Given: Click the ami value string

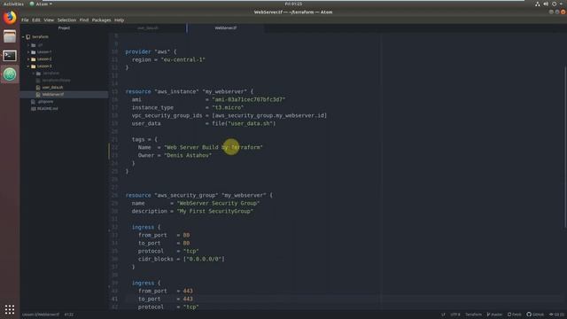Looking at the screenshot, I should point(249,99).
